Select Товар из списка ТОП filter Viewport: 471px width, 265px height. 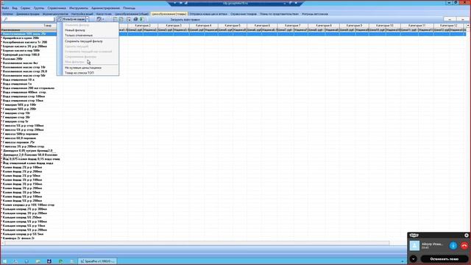pyautogui.click(x=79, y=73)
